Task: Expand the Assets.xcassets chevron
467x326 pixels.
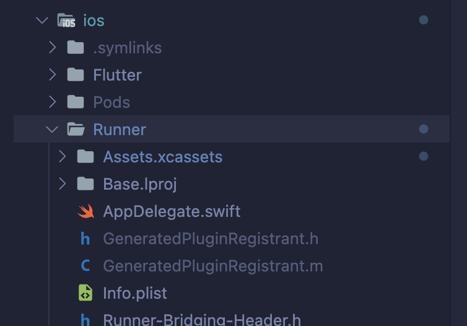Action: 63,157
